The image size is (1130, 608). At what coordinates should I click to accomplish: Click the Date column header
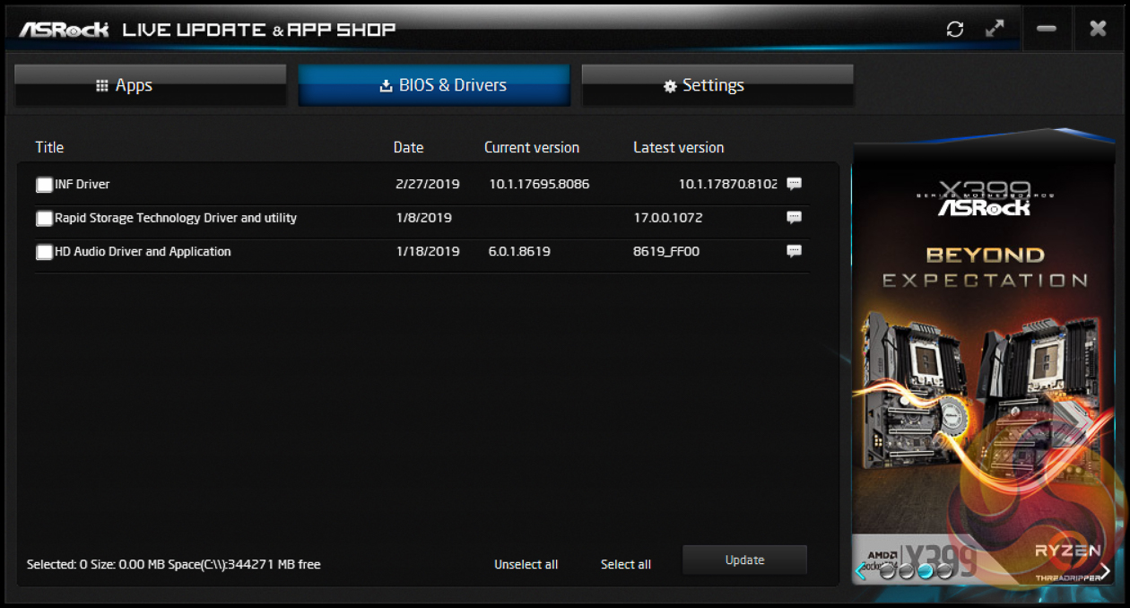pos(408,147)
